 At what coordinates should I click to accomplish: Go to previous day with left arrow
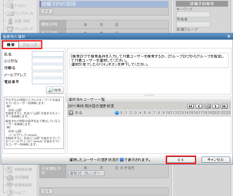(x=199, y=106)
